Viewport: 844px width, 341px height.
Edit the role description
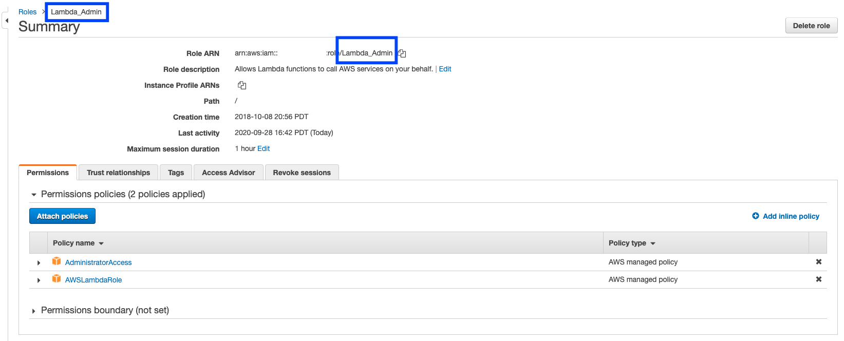(x=445, y=69)
